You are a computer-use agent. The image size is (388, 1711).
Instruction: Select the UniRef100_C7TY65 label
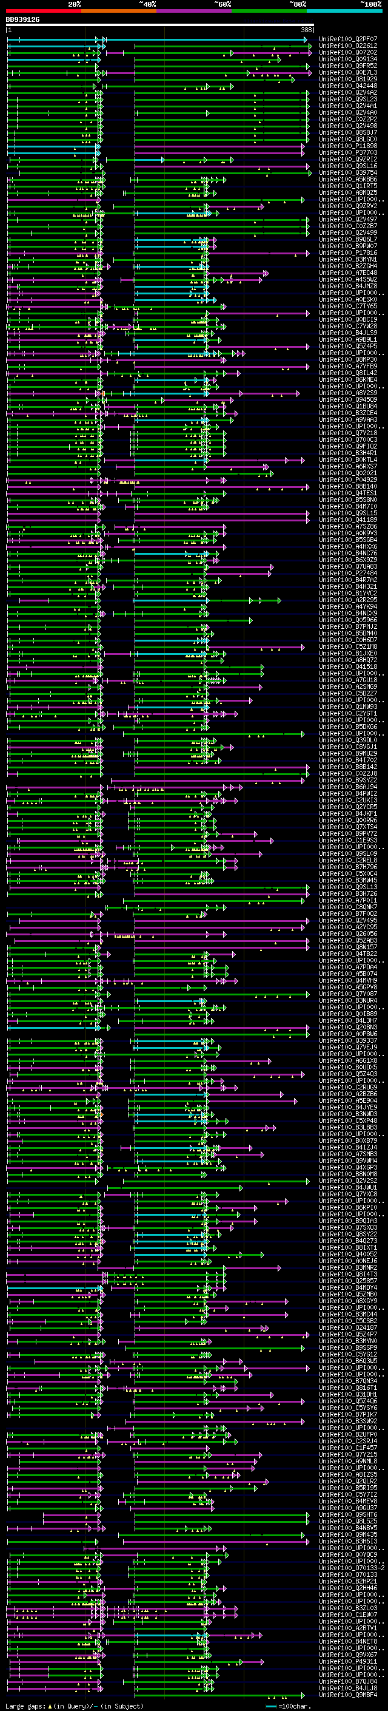coord(348,307)
